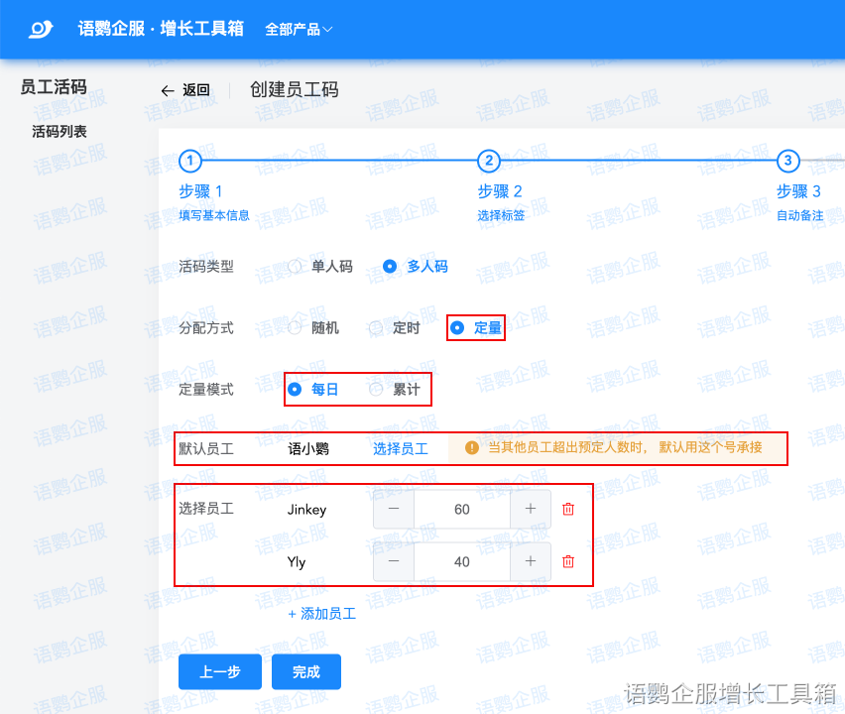
Task: Click the 语鹦企服 · 增长工具箱 title
Action: (x=161, y=29)
